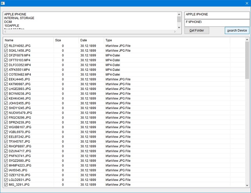Screen dimensions: 251x193
Task: Select file name TFXH5767.JPG
Action: coord(19,142)
